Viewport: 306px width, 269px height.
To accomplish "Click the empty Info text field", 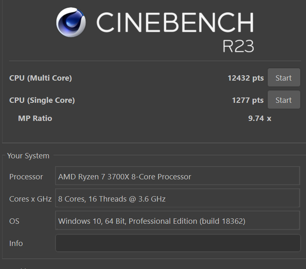I will pos(178,243).
